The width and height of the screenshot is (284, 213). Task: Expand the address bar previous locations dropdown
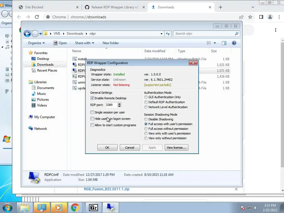point(161,34)
